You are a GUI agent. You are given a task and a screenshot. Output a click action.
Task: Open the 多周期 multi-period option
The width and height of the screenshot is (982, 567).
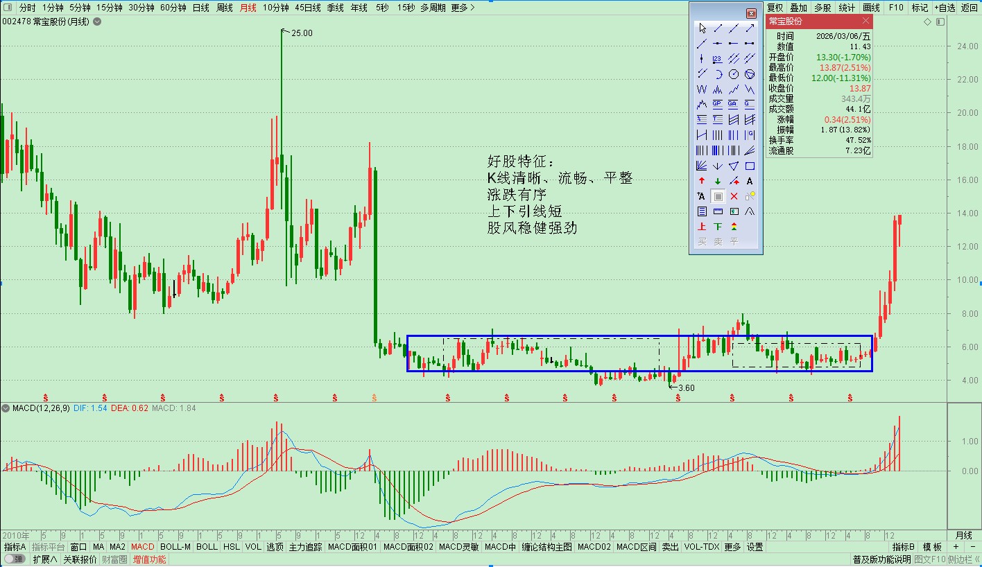tap(433, 8)
